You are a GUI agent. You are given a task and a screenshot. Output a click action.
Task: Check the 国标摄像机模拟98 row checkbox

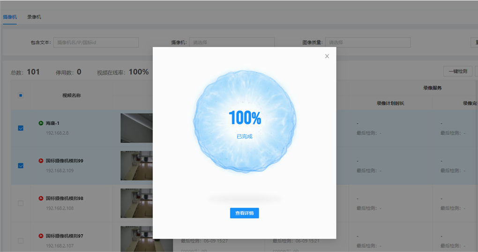[21, 203]
